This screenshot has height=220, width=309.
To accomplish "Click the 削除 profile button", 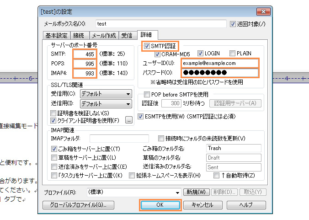I will coord(224,192).
